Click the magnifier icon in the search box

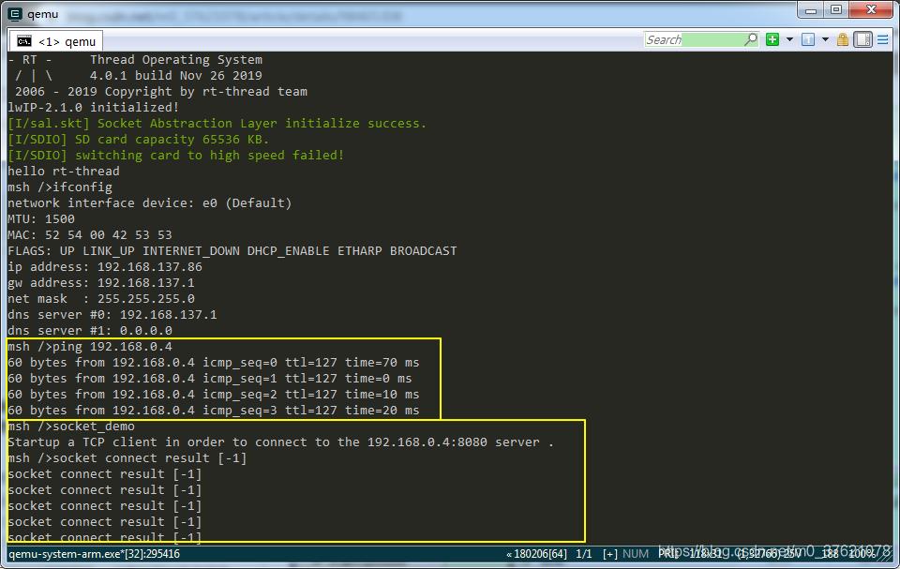tap(750, 39)
